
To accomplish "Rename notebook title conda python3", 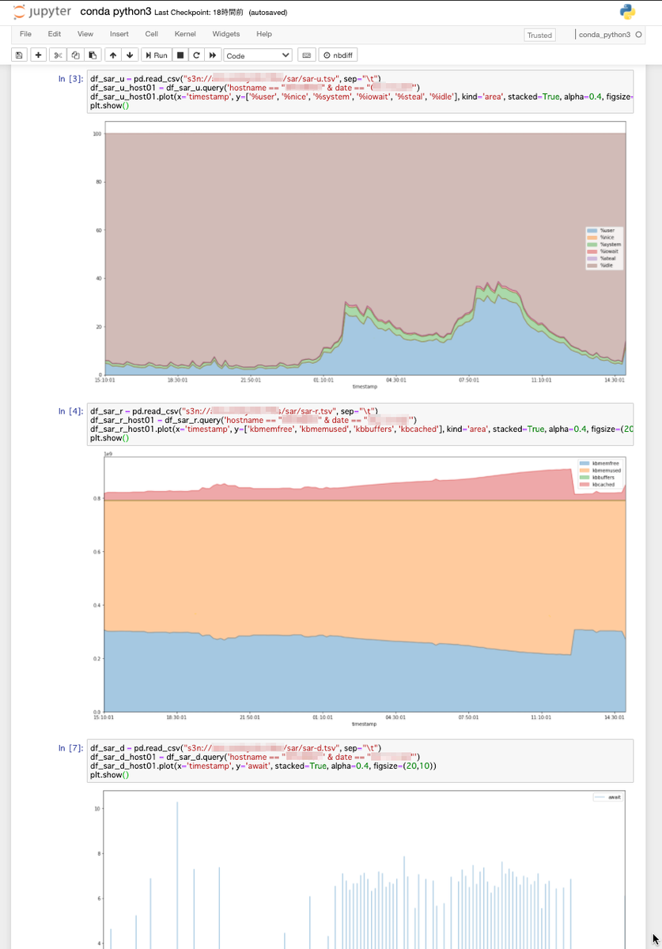I will [x=115, y=12].
